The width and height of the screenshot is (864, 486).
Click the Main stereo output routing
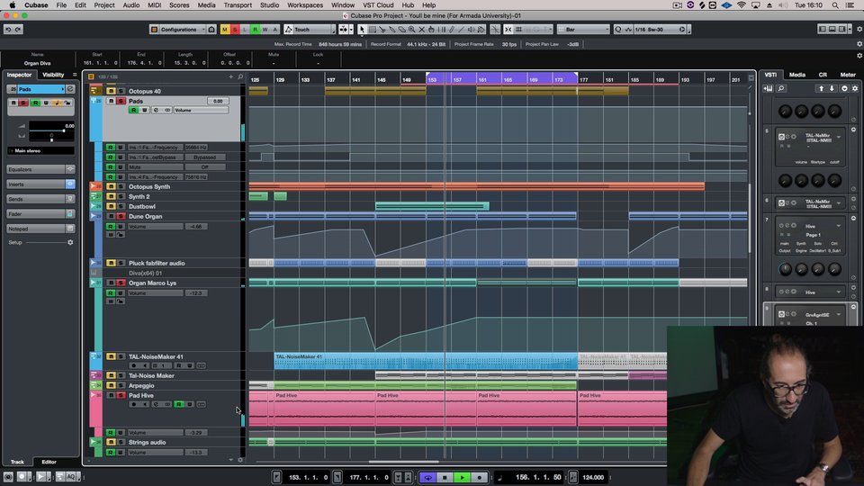click(x=40, y=150)
